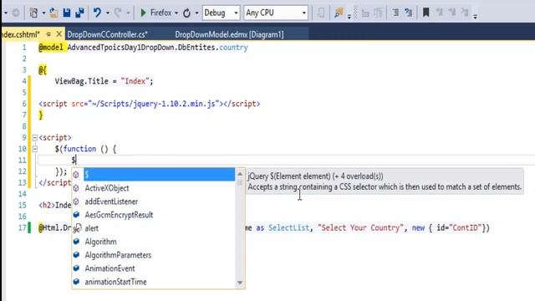
Task: Toggle a bookmark with the bookmark icon
Action: tap(425, 13)
